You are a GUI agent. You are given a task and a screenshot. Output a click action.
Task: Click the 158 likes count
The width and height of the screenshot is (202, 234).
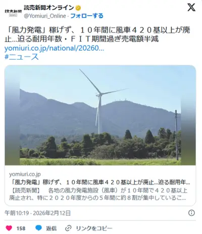pyautogui.click(x=21, y=228)
